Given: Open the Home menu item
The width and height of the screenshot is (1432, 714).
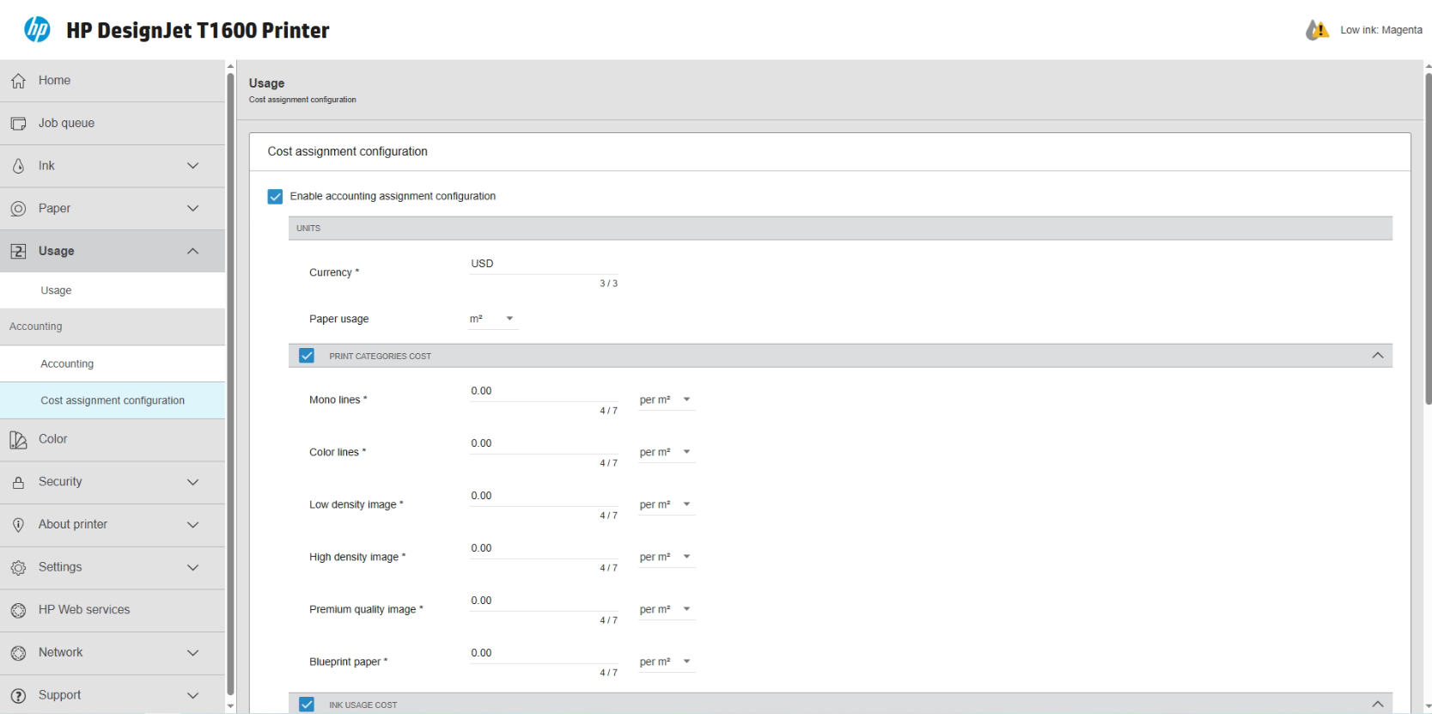Looking at the screenshot, I should 113,81.
